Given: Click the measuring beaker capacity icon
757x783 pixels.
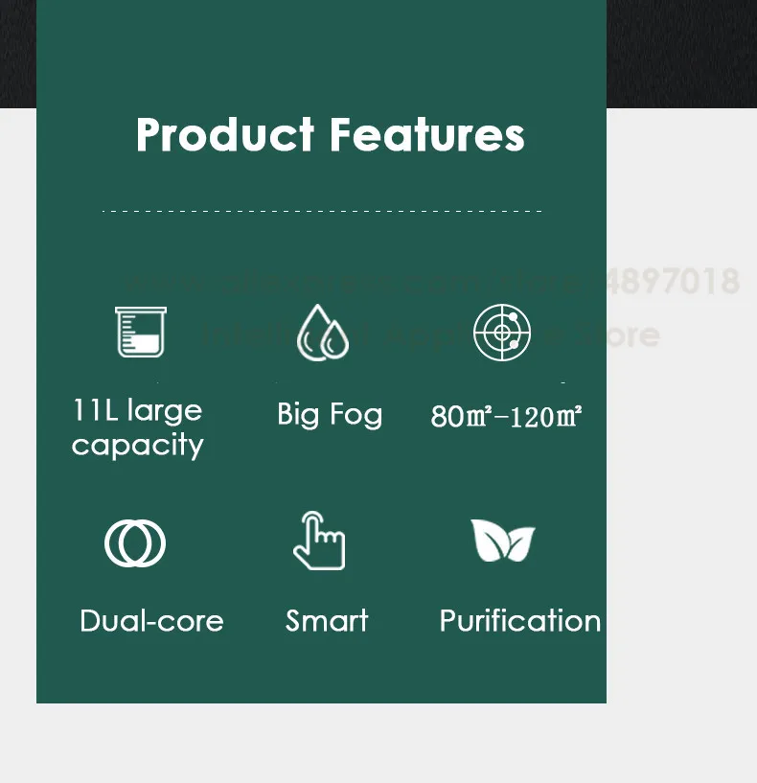Looking at the screenshot, I should pyautogui.click(x=141, y=332).
